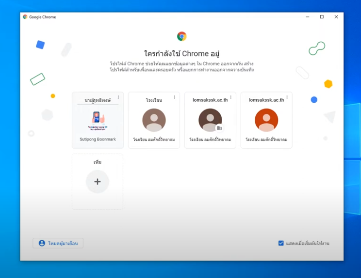Click 'lomsakssk.ac.th' title above the orange avatar
This screenshot has height=278, width=361.
(266, 100)
